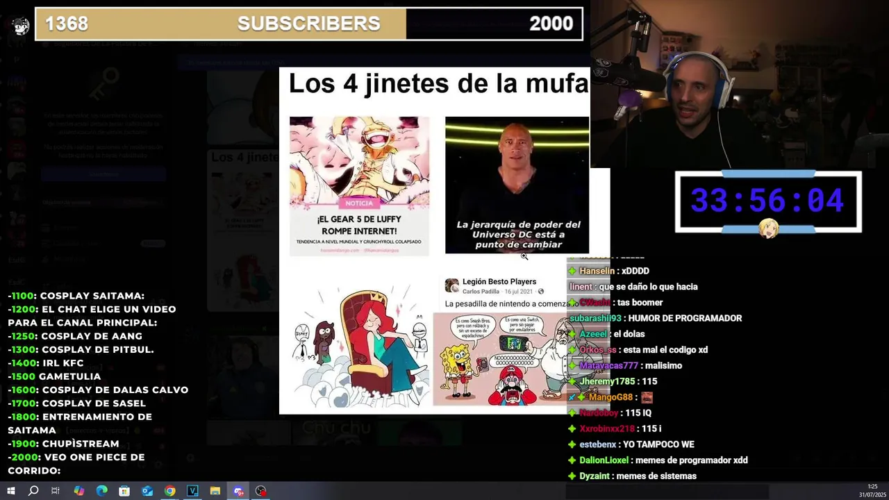
Task: Click goal '-2000: VEO ONE PIECE DE CORRIDO'
Action: coord(76,464)
